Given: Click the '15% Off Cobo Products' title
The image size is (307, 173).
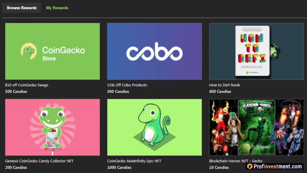Looking at the screenshot, I should (x=127, y=85).
